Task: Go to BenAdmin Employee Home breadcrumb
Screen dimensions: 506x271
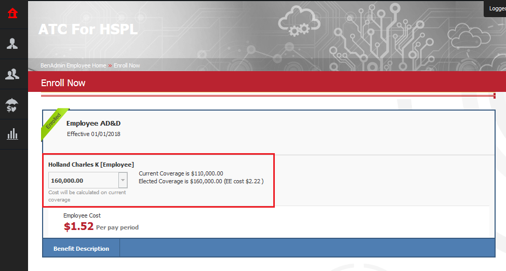Action: pos(73,66)
